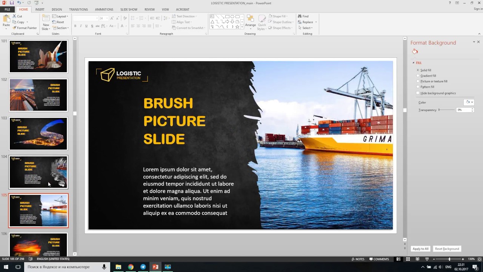Toggle Underline formatting
483x272 pixels.
pos(86,26)
